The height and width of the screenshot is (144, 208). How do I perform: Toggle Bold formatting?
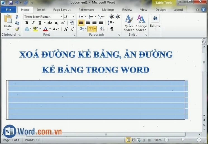(x=27, y=23)
